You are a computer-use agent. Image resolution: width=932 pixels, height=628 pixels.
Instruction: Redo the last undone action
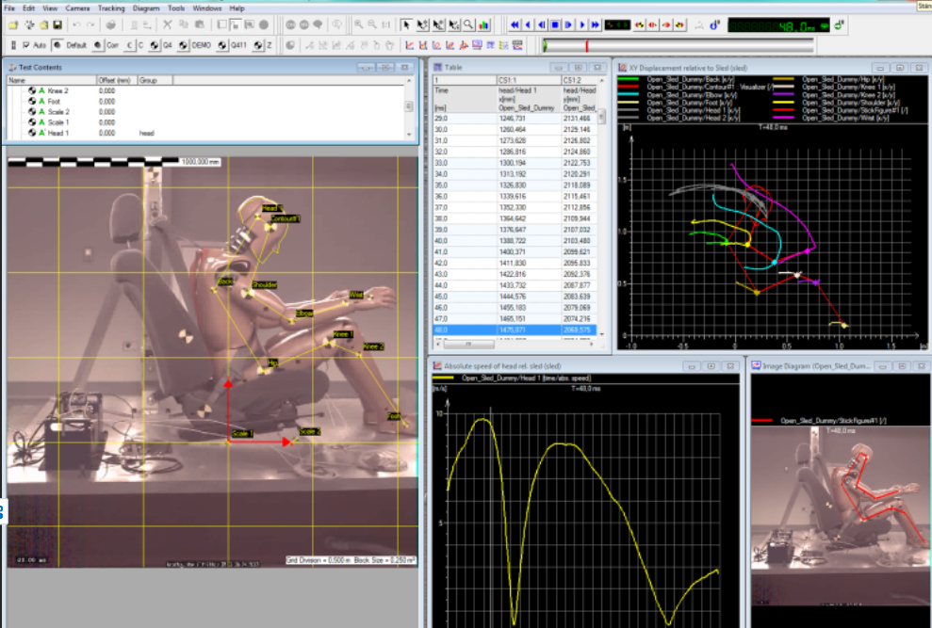click(90, 25)
